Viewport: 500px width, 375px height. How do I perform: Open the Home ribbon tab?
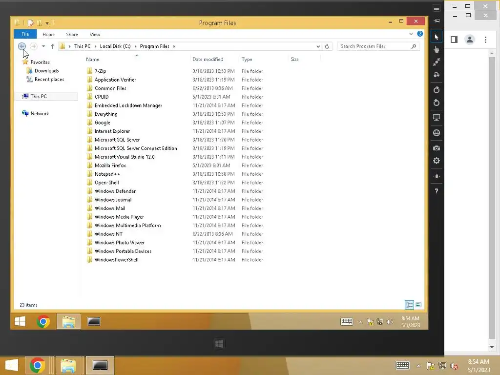48,35
